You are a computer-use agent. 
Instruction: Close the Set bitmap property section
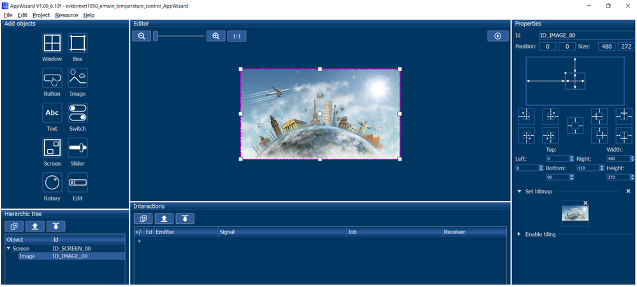[x=628, y=191]
